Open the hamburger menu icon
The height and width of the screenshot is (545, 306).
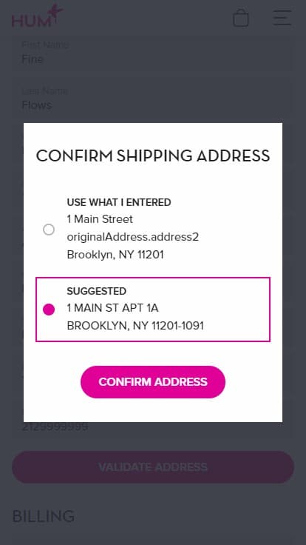(x=282, y=18)
